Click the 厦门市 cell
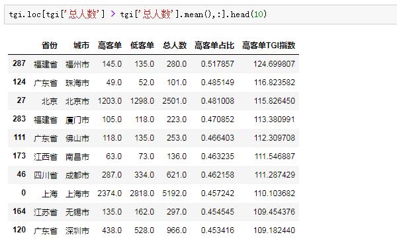The image size is (397, 241). [77, 120]
